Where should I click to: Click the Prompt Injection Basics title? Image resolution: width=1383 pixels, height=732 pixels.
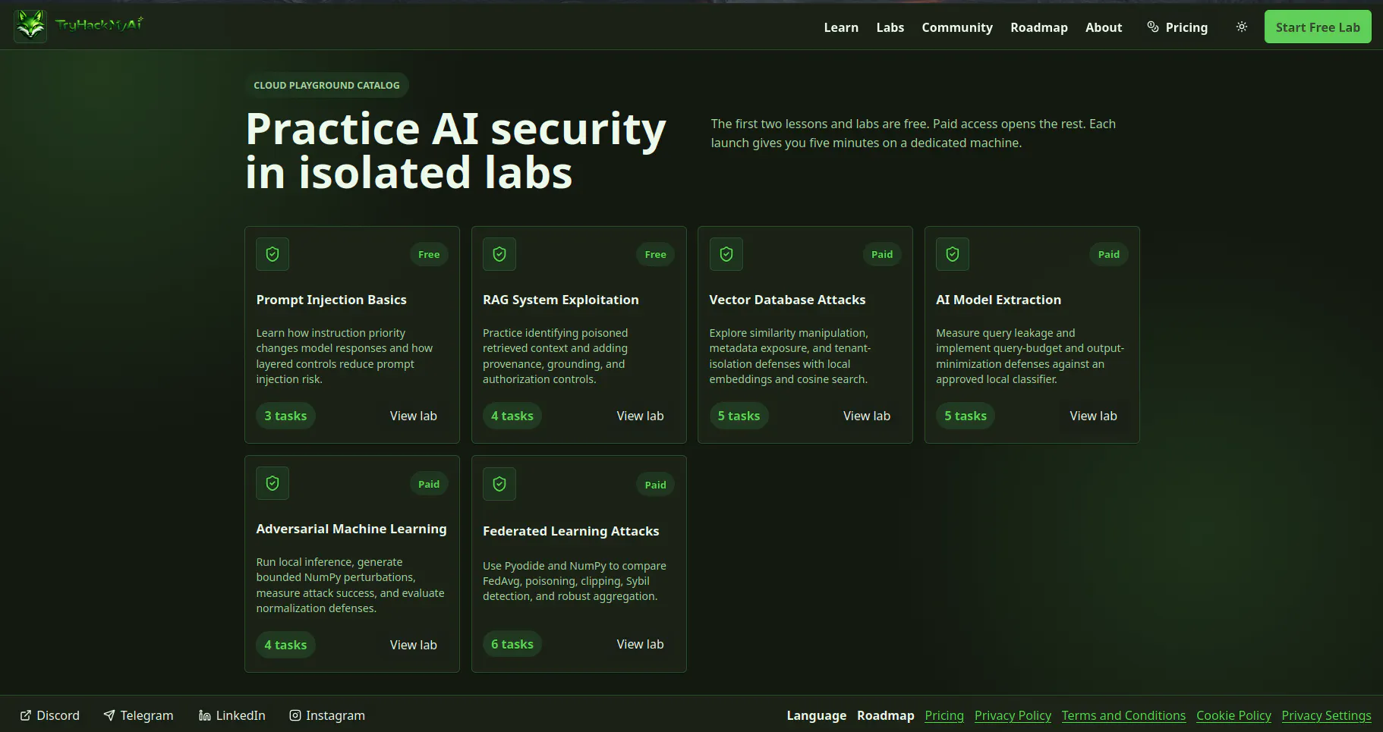coord(332,300)
